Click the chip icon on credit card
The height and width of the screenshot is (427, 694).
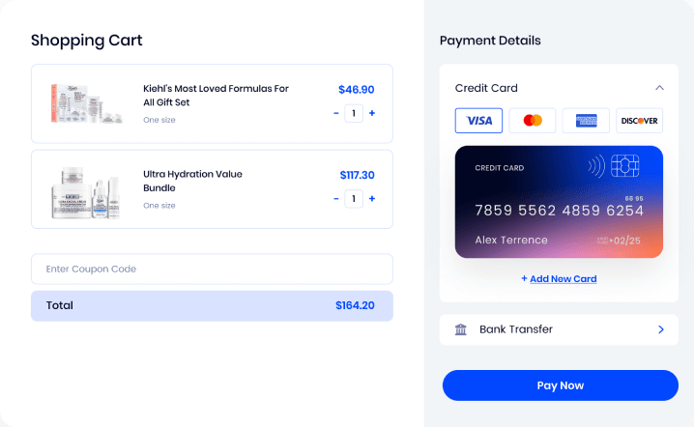(624, 167)
